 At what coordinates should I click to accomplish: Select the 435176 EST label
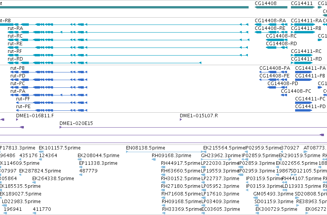click(x=28, y=156)
